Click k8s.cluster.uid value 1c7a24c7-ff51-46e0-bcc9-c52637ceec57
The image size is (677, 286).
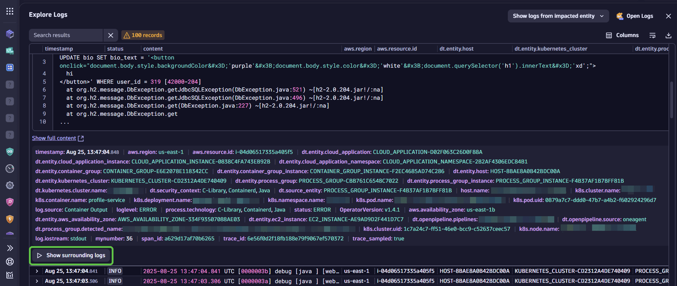pyautogui.click(x=457, y=229)
